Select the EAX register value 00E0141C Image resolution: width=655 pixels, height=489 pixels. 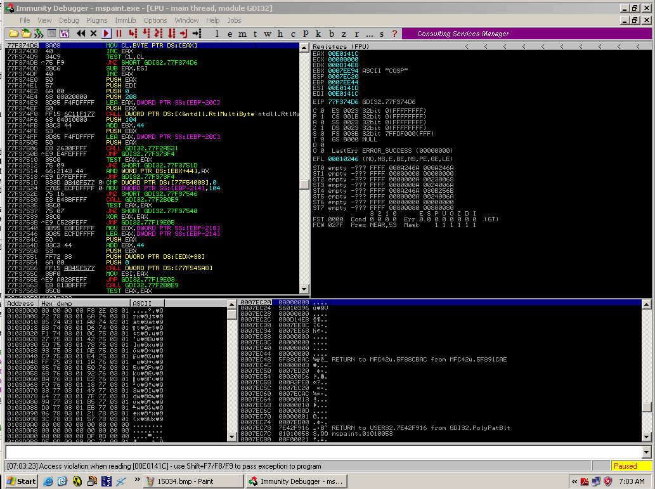point(343,53)
